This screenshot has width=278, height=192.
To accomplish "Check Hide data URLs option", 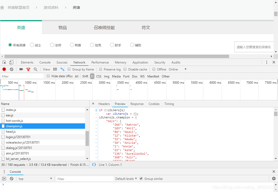I will (x=48, y=76).
